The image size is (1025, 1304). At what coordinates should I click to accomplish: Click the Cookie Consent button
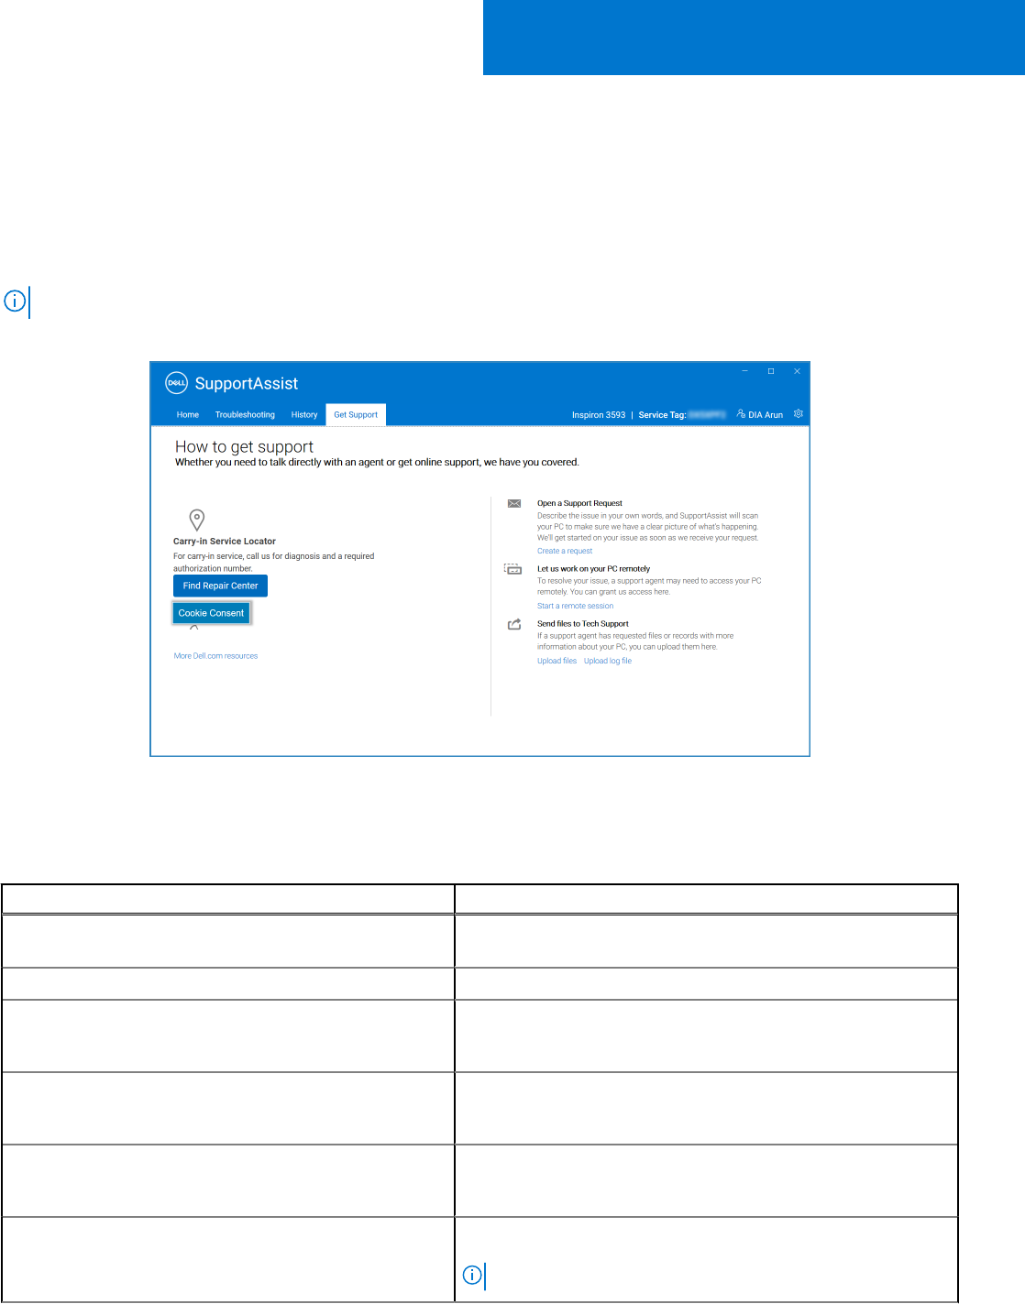pos(211,613)
